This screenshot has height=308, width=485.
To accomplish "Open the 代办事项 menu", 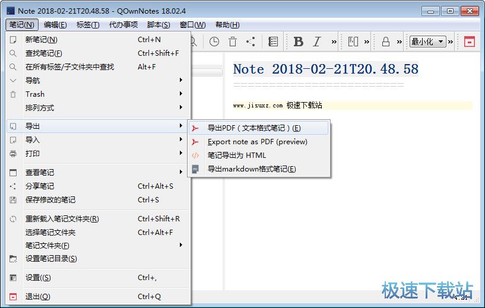I will (123, 25).
